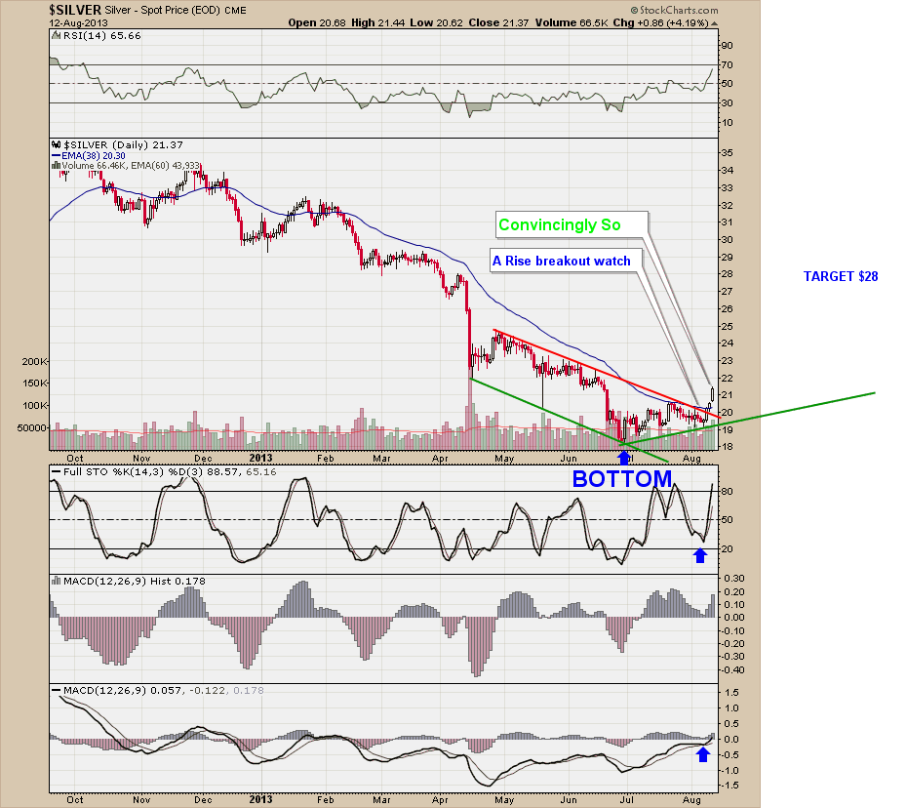Select the BOTTOM text annotation

tap(623, 478)
